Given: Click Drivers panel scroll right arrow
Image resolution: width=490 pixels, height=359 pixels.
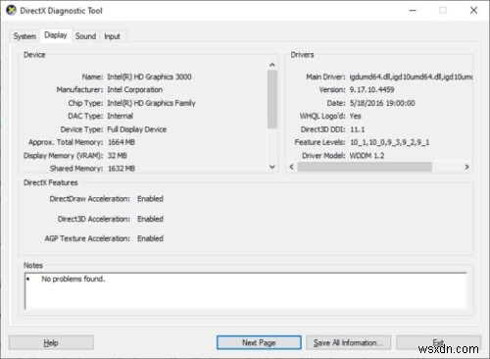Looking at the screenshot, I should (x=466, y=167).
